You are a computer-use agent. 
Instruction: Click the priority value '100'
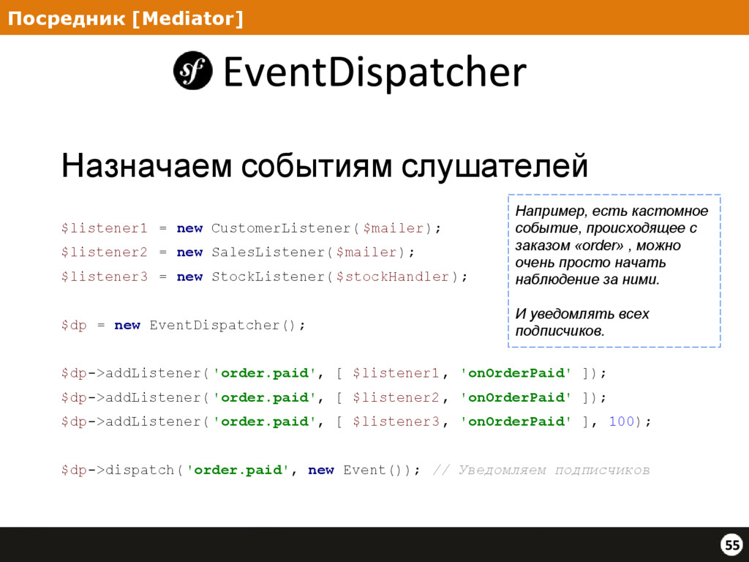[x=622, y=421]
